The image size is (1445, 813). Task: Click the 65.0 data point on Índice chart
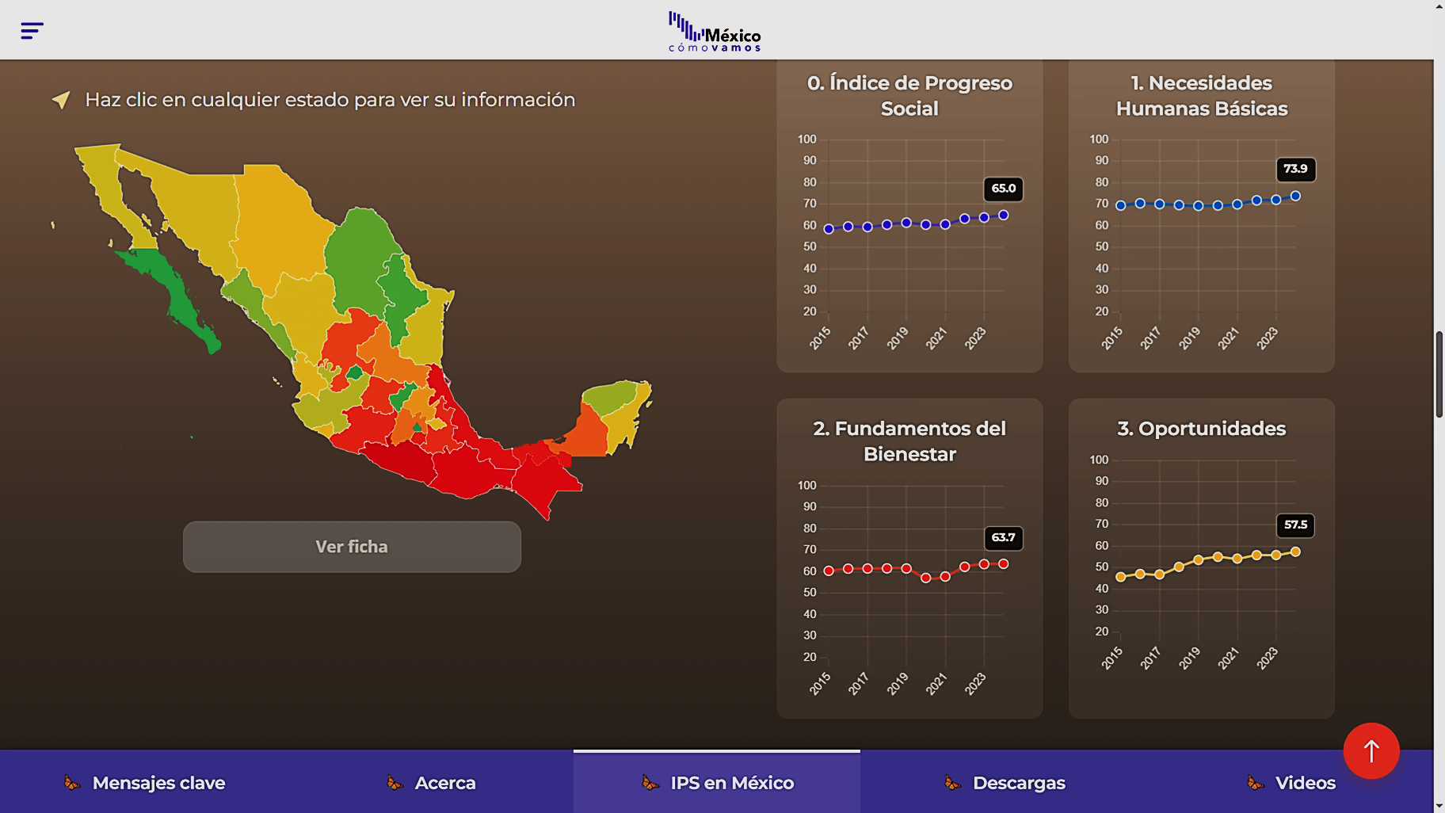click(x=1003, y=215)
